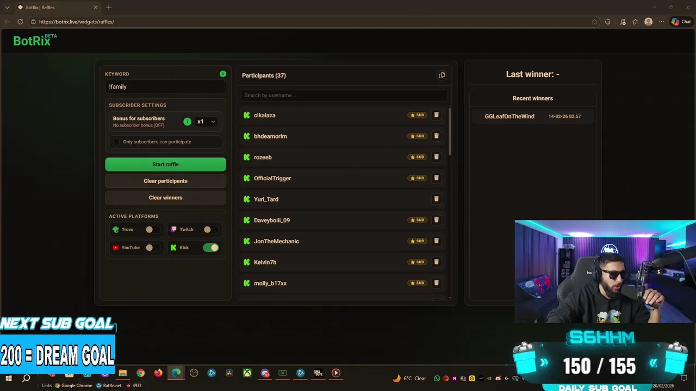Open Google Chrome from the taskbar
696x391 pixels.
(141, 373)
